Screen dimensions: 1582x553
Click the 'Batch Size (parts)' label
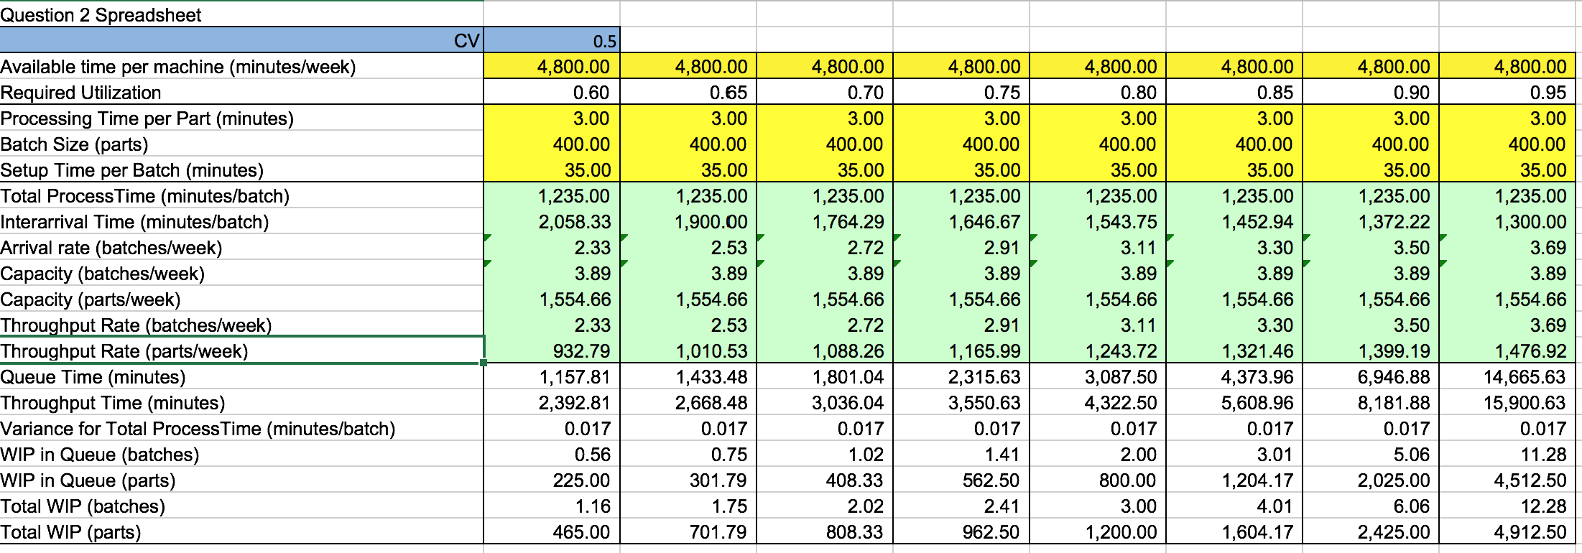tap(241, 144)
